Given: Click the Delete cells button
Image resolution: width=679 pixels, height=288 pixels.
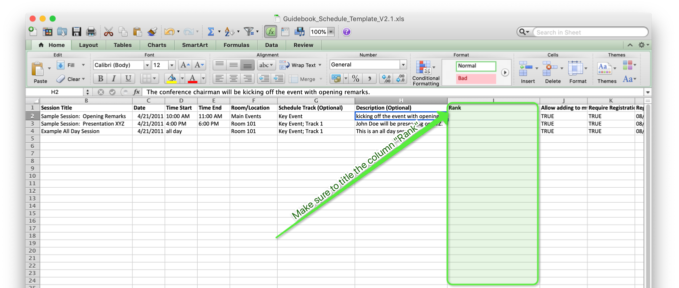Looking at the screenshot, I should (x=552, y=72).
